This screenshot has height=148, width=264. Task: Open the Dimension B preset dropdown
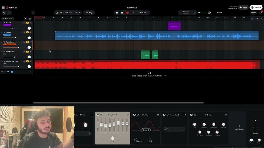click(174, 129)
